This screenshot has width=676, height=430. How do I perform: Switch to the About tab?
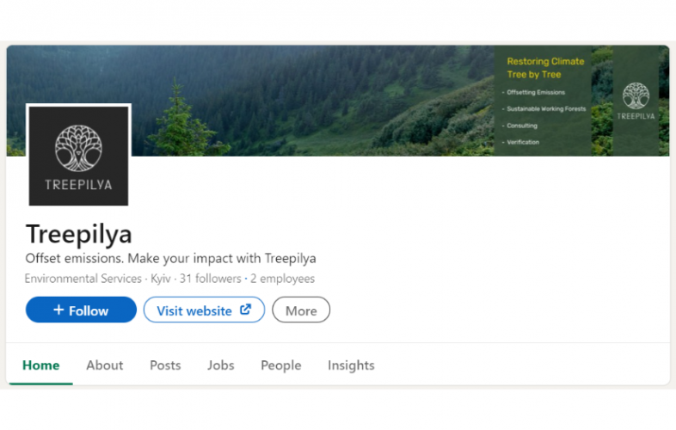pyautogui.click(x=105, y=365)
